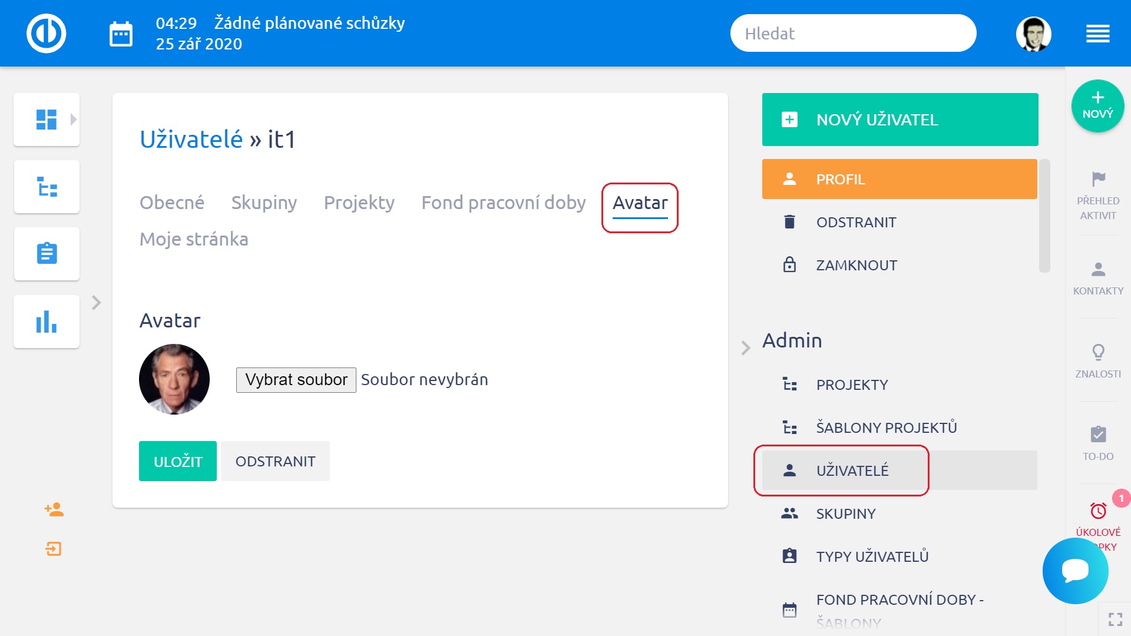Open the chat bubble widget
1131x636 pixels.
tap(1075, 571)
